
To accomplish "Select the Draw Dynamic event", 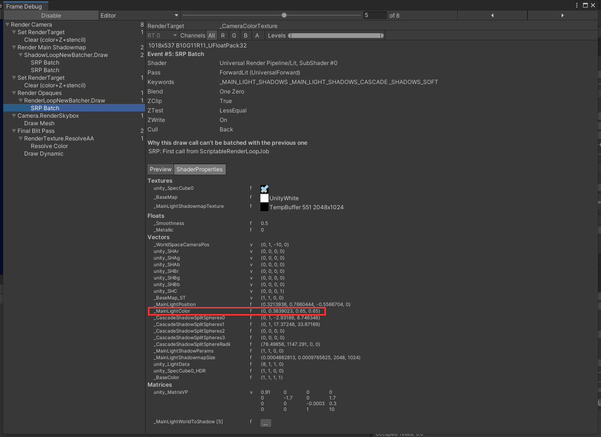I will coord(44,154).
